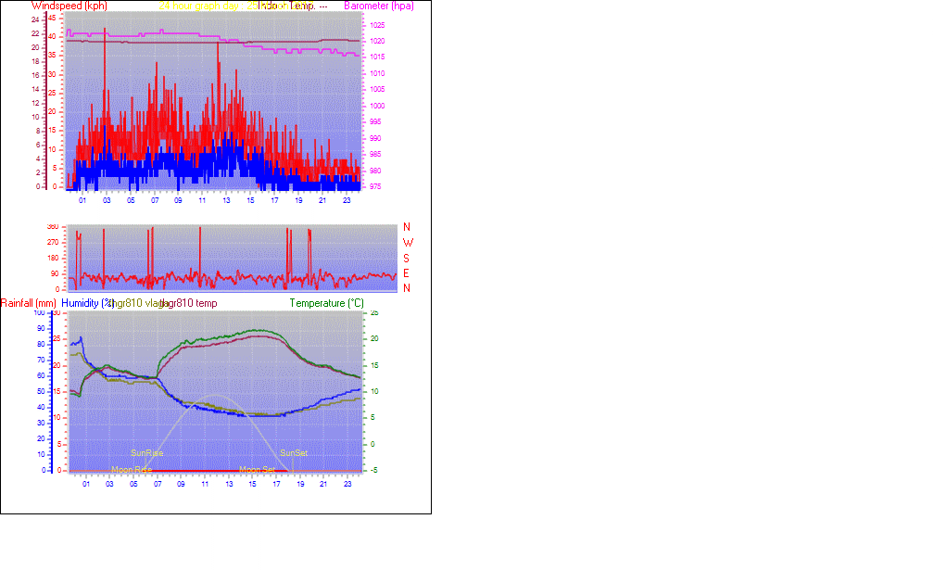Click the W compass direction label
934x570 pixels.
(x=407, y=243)
